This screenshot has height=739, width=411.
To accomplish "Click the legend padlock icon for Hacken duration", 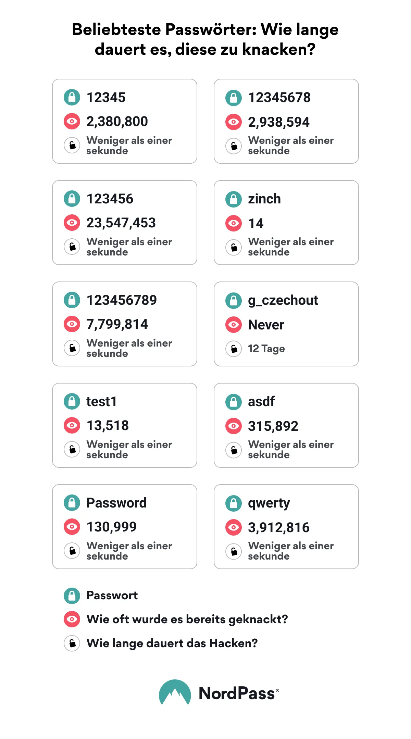I will pos(72,643).
